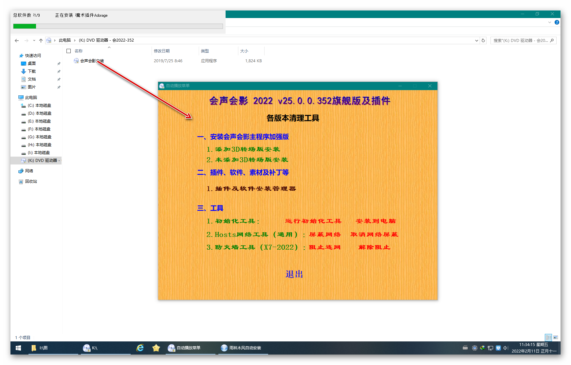
Task: Sort by 修改日期 column header
Action: tap(162, 51)
